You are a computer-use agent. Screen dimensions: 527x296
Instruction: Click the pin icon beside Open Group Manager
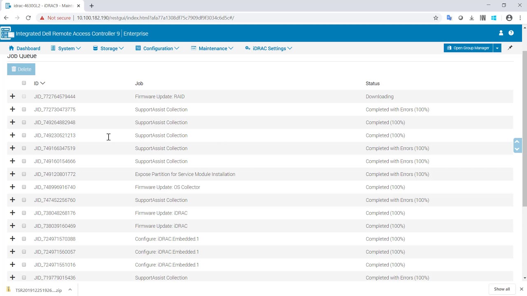[x=510, y=48]
